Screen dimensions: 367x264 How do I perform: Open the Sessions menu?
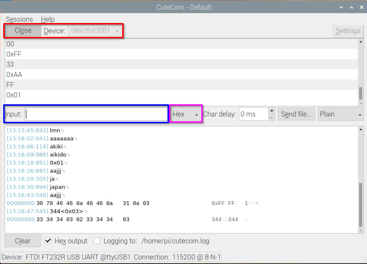(19, 19)
